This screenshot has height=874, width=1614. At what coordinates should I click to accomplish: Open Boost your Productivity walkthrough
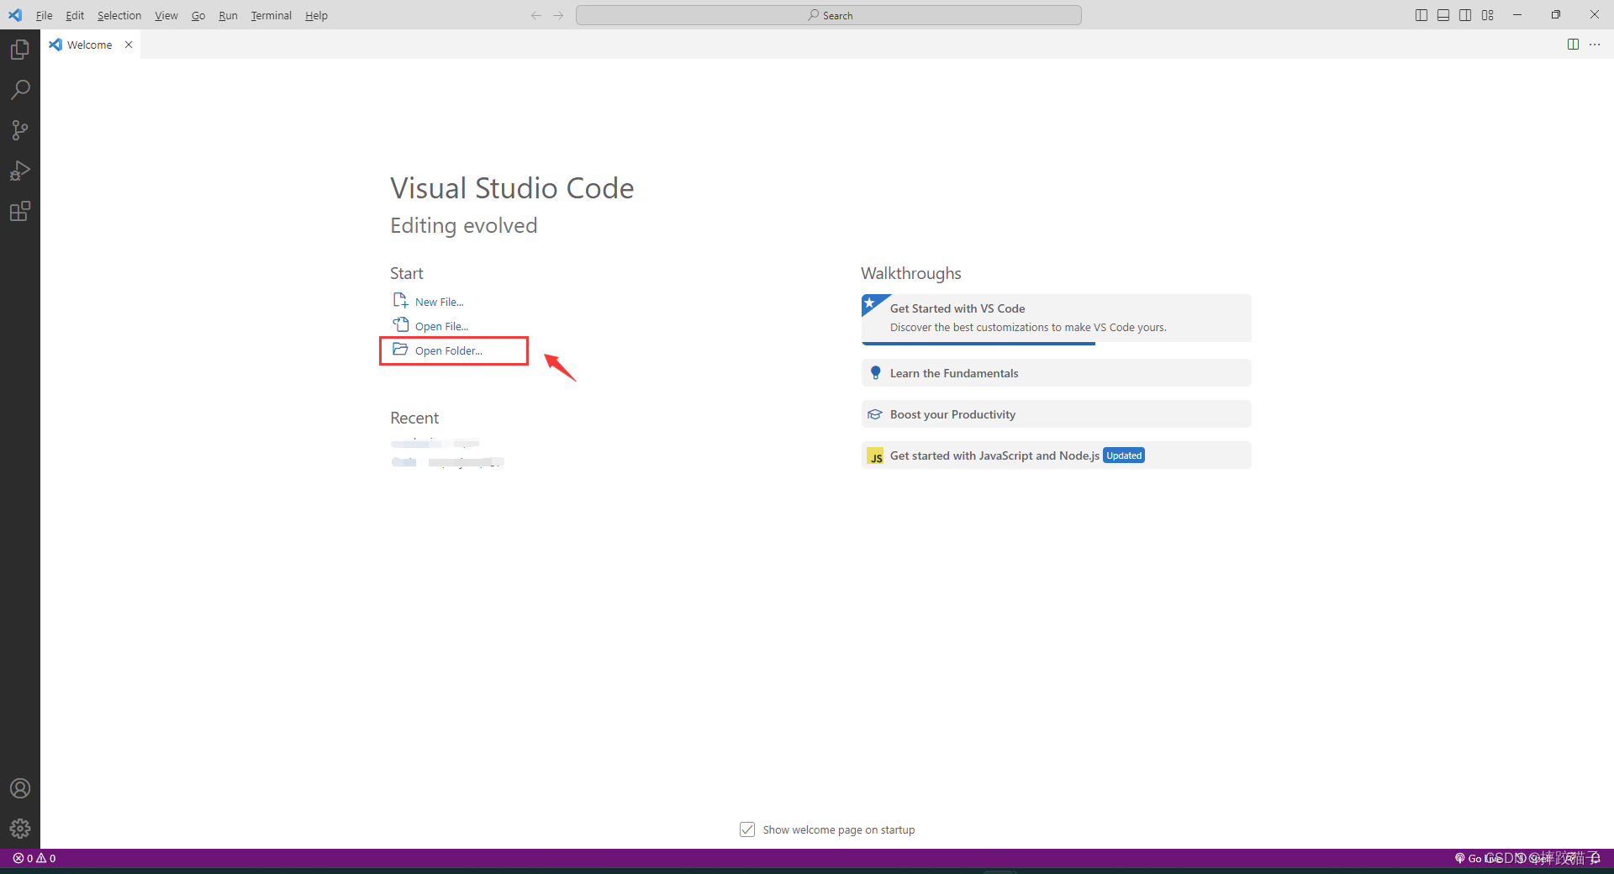click(1056, 414)
